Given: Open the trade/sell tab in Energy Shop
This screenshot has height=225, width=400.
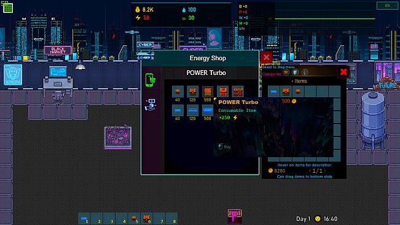Looking at the screenshot, I should (151, 105).
